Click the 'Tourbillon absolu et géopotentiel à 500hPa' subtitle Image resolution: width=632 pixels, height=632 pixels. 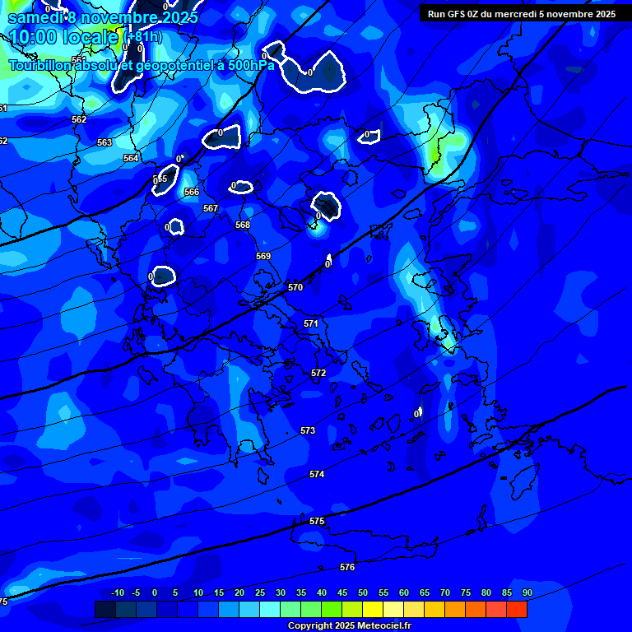point(142,65)
